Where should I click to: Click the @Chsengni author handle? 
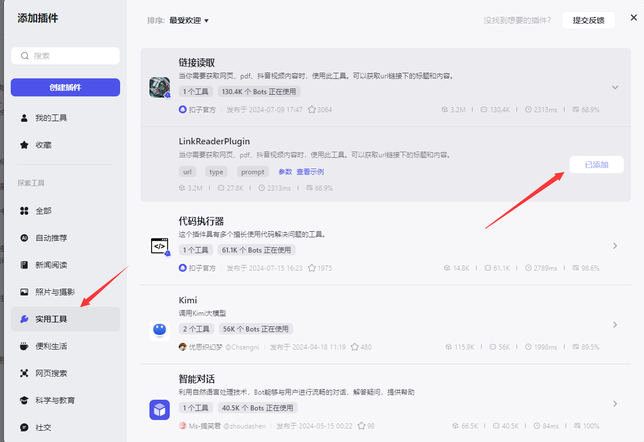(242, 347)
